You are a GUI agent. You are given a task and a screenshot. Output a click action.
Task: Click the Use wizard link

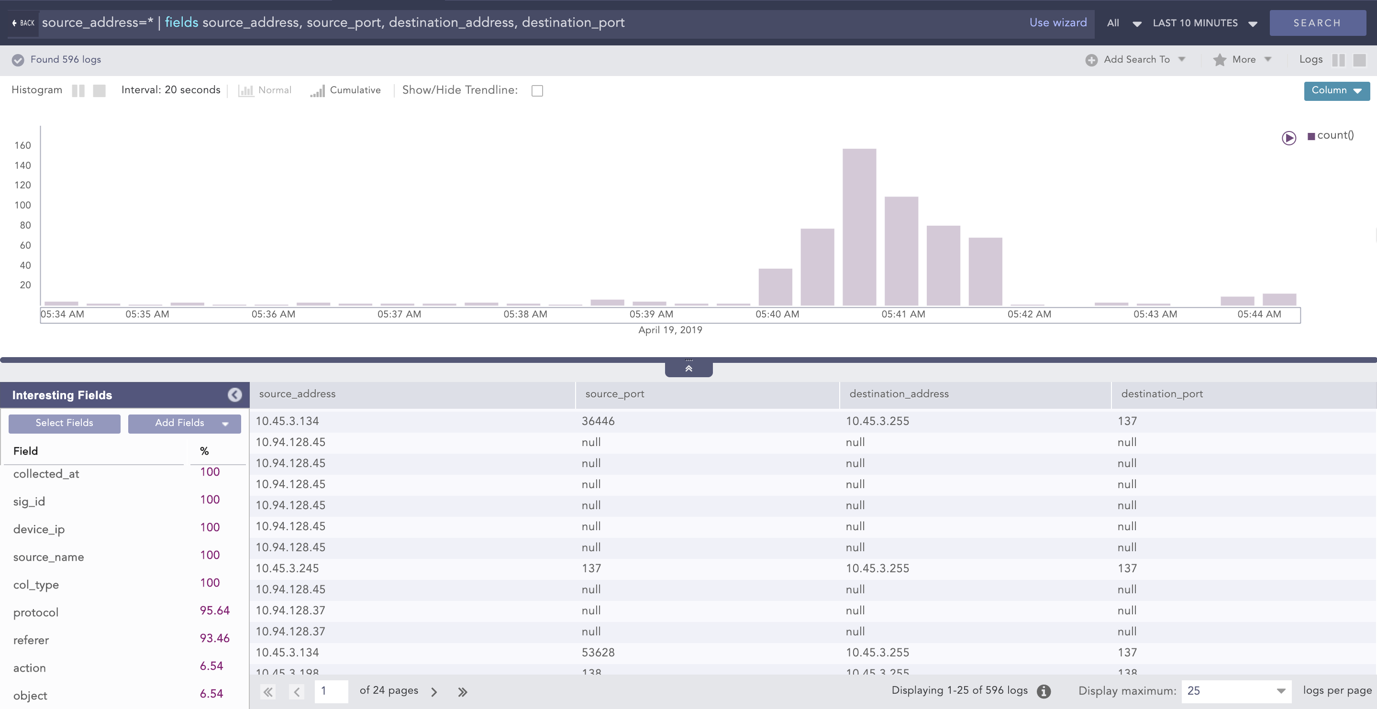(1058, 22)
